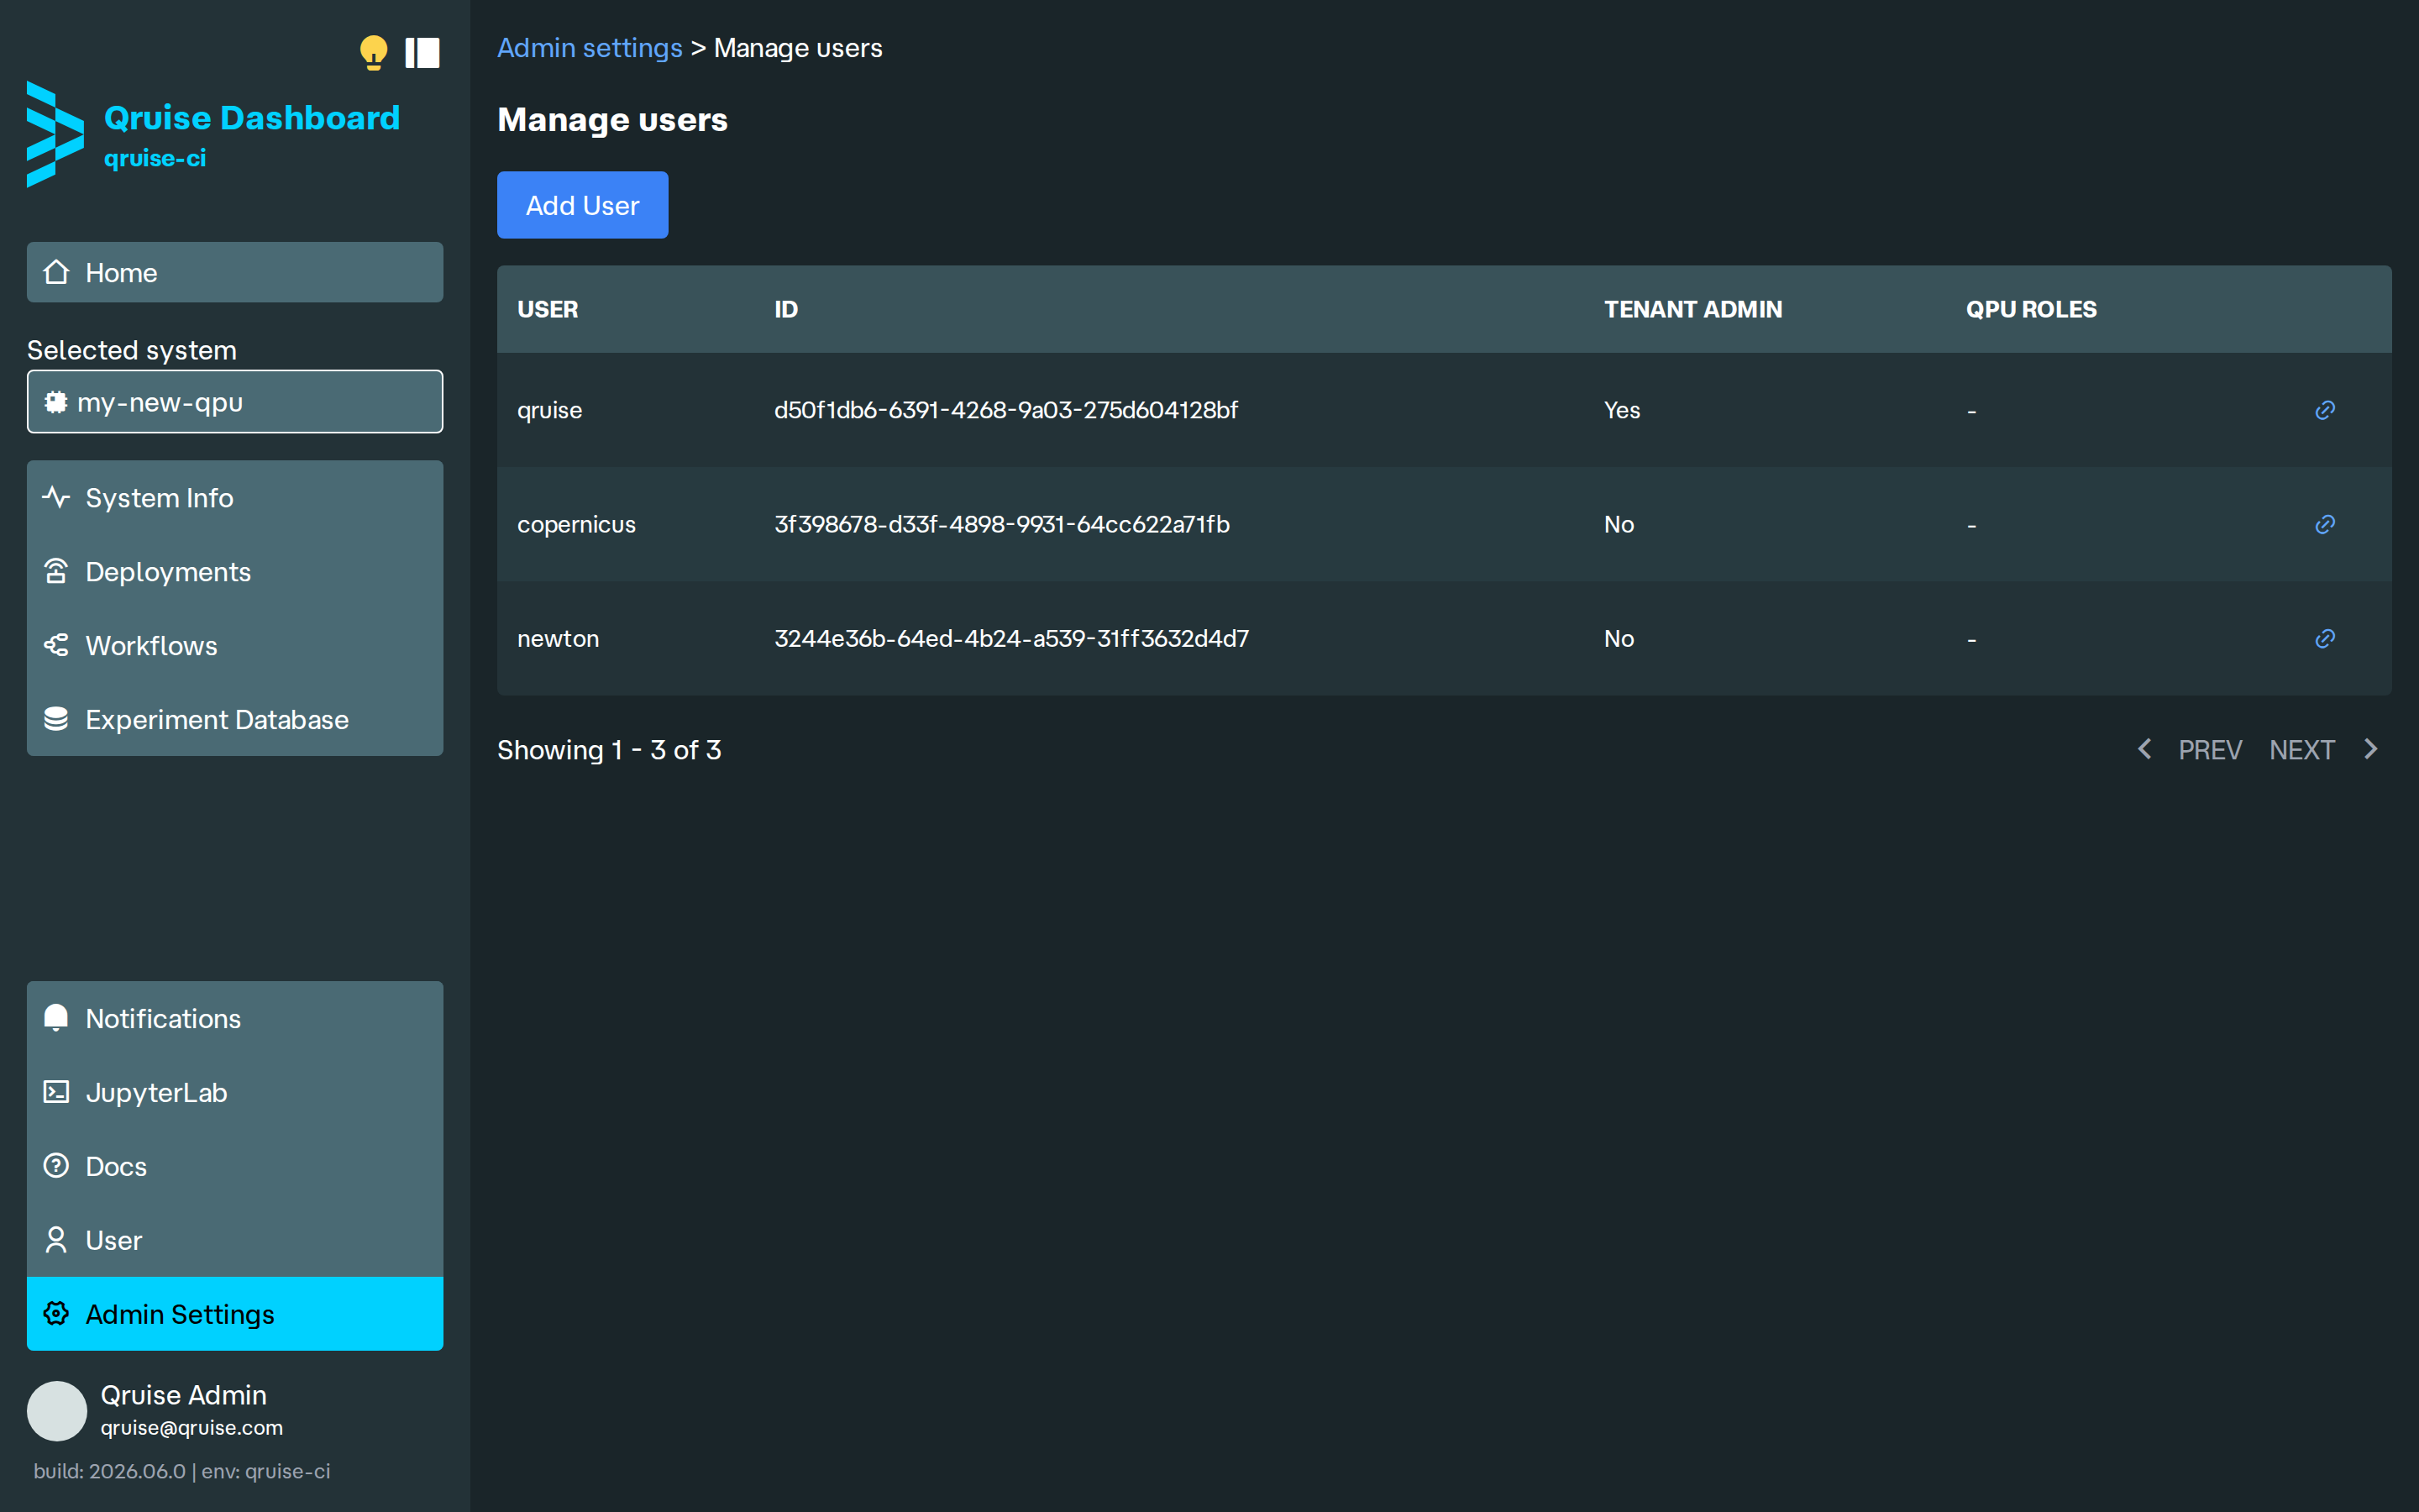Click the PREV pagination button
This screenshot has height=1512, width=2419.
point(2210,750)
